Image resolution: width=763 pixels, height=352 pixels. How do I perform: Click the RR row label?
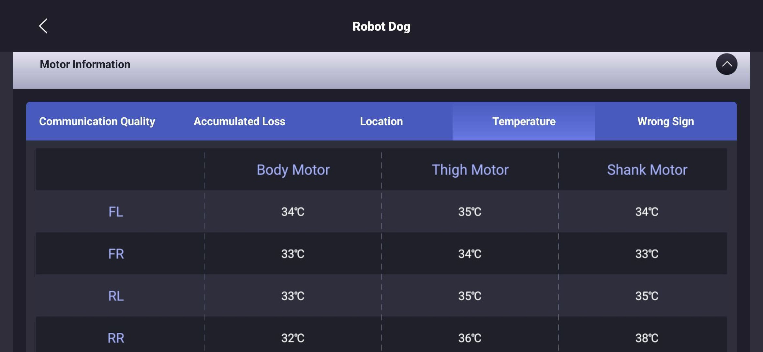click(x=116, y=338)
